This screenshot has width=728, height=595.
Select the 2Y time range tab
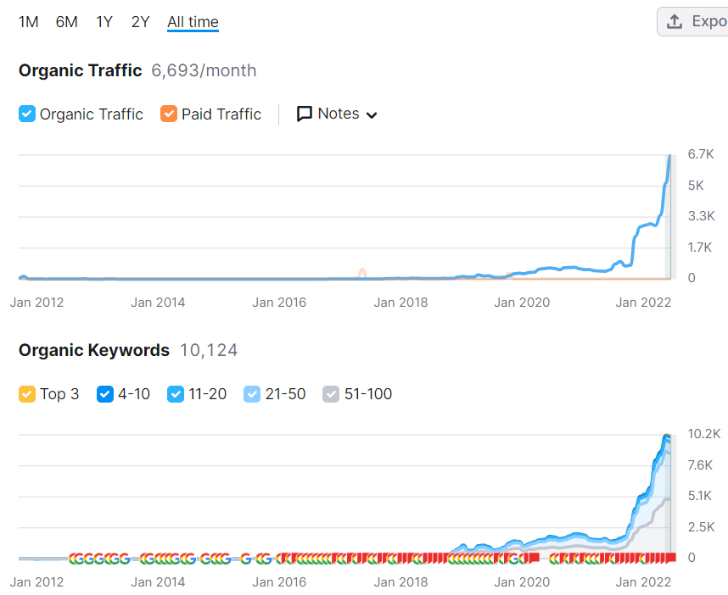(140, 22)
